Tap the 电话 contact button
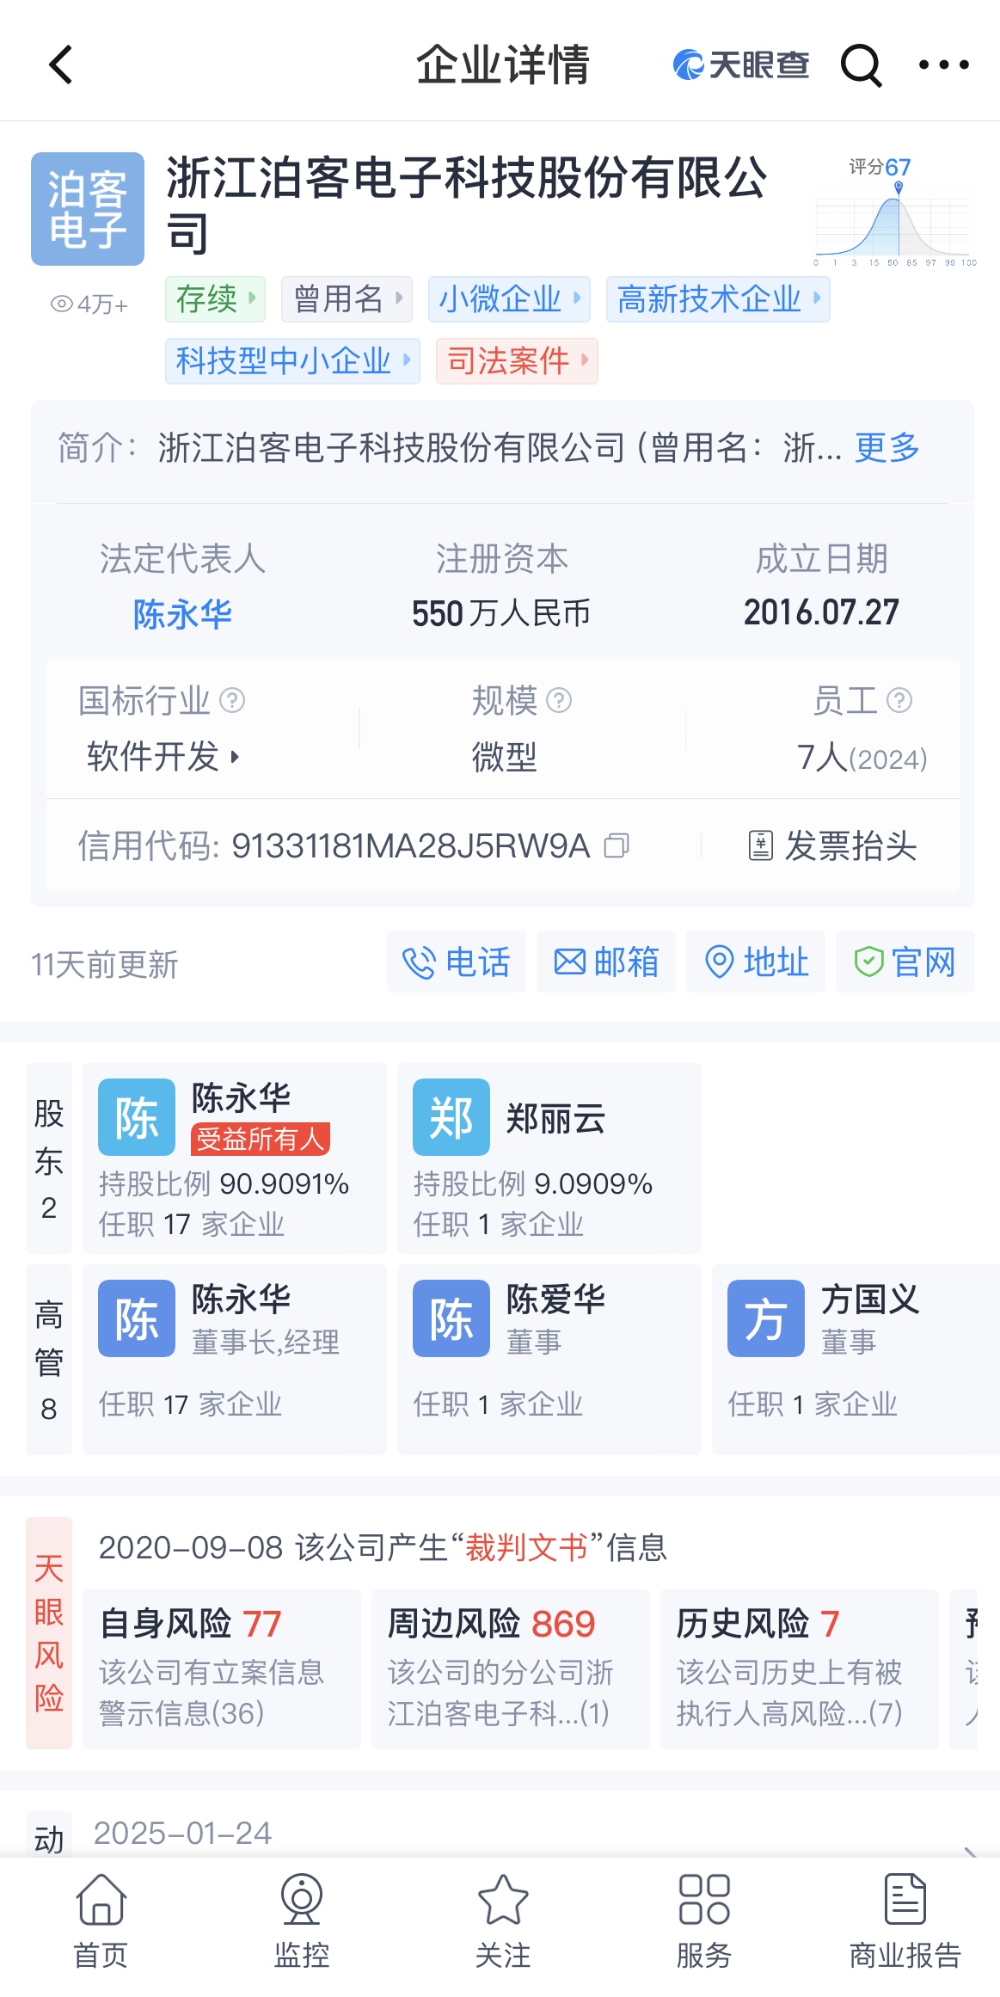Viewport: 1000px width, 1997px height. click(457, 962)
